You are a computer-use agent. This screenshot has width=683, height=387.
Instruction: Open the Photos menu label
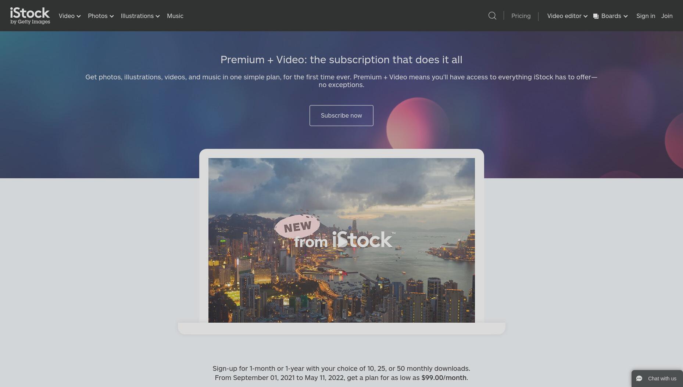point(97,16)
